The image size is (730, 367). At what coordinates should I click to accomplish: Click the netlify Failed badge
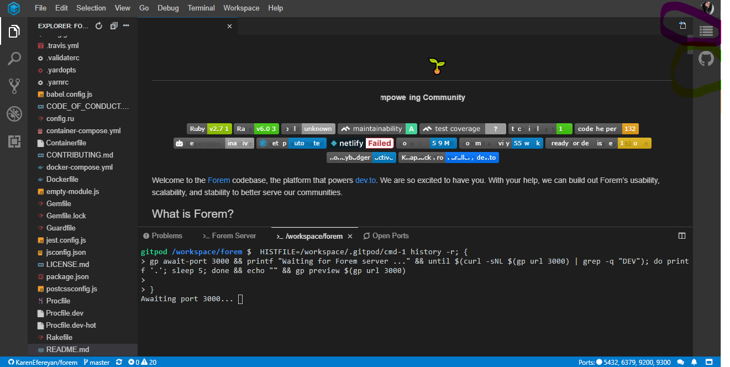361,143
